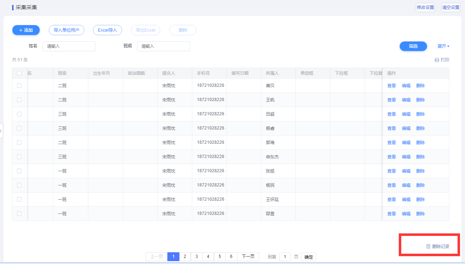Check the checkbox for the 唐贝 row
This screenshot has width=465, height=264.
(19, 86)
